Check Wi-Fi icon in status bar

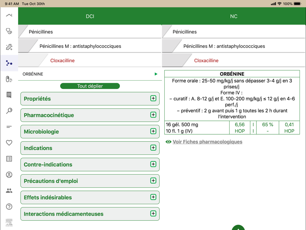(279, 4)
